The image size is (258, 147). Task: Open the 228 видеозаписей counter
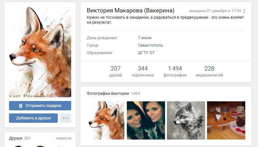[209, 71]
